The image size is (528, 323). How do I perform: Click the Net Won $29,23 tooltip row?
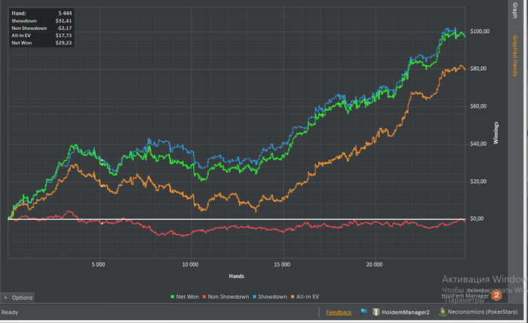pos(41,43)
